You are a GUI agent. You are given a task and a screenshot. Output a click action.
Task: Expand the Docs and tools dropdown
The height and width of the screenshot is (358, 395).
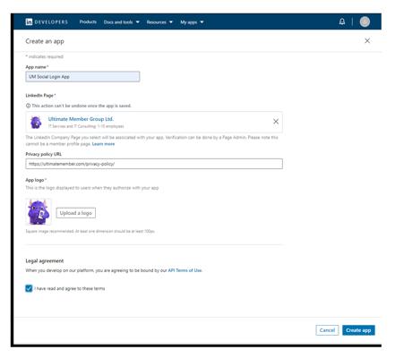(122, 22)
